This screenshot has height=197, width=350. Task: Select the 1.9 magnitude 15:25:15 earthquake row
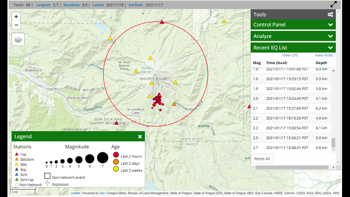(291, 79)
